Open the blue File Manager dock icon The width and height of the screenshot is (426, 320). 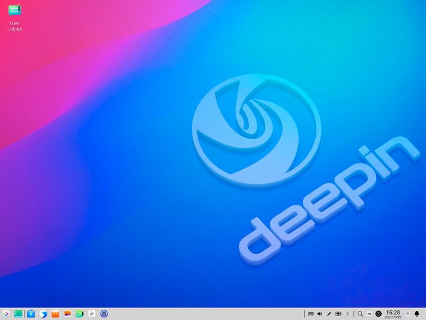coord(31,314)
